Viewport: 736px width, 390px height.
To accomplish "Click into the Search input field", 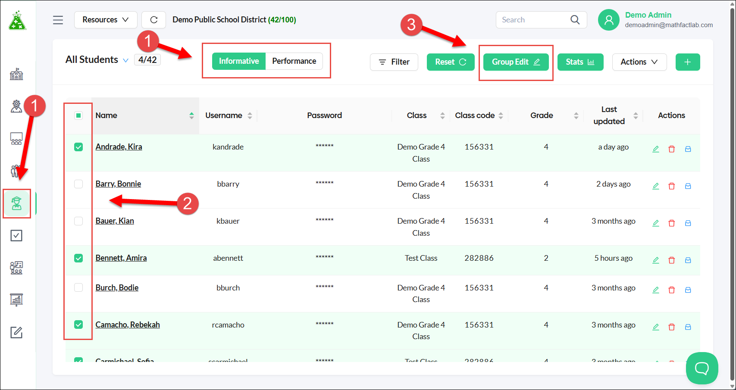I will (x=533, y=20).
